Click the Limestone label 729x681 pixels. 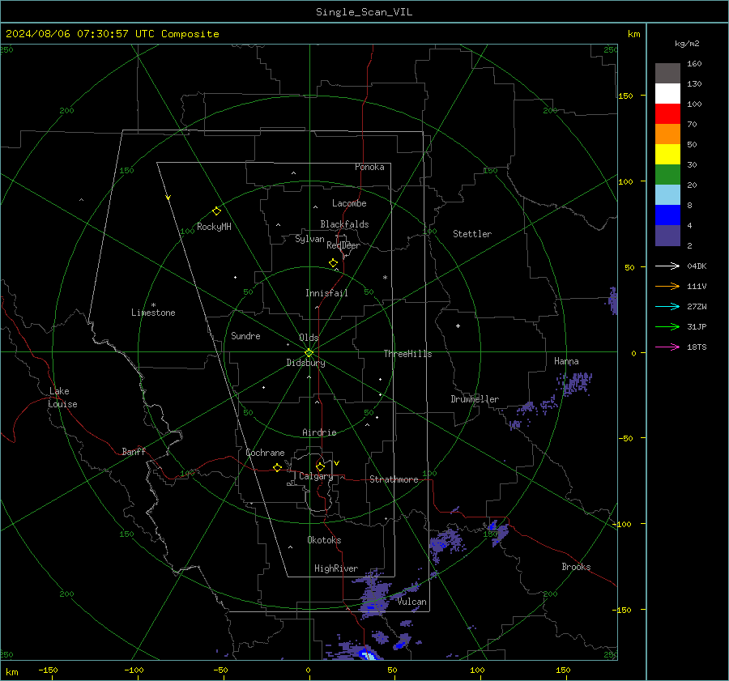click(x=153, y=313)
